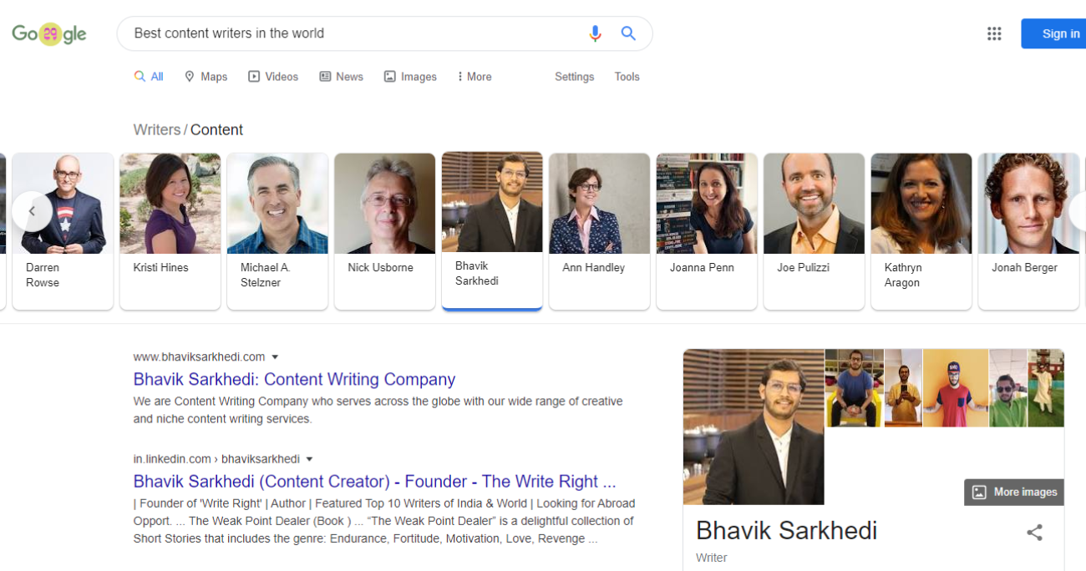Open the Maps search tab

coord(206,77)
